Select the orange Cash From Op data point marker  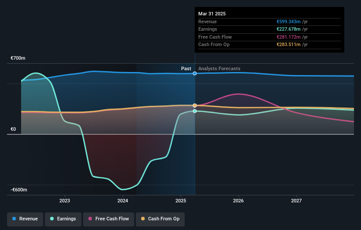click(195, 105)
